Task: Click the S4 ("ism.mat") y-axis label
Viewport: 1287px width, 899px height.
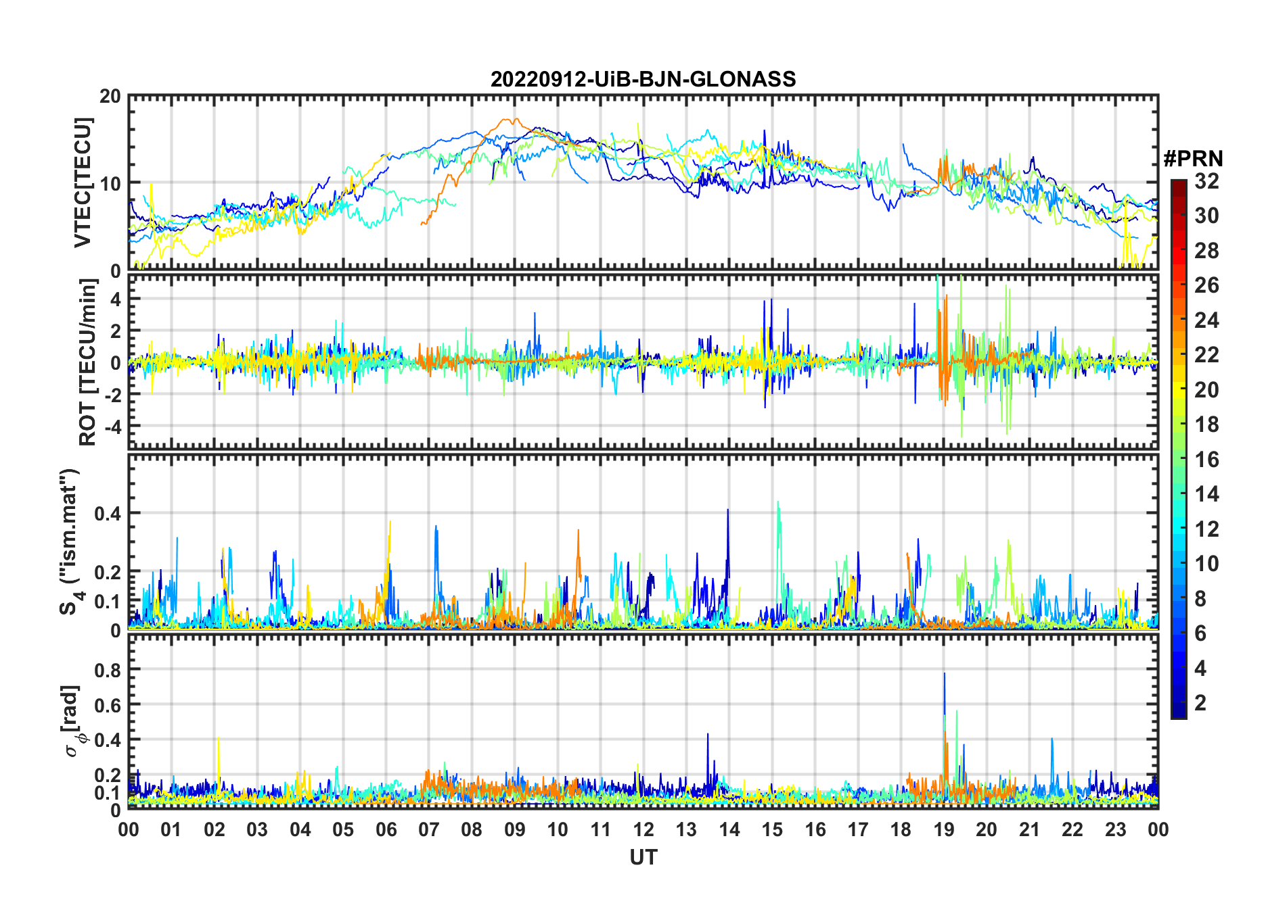Action: point(70,541)
